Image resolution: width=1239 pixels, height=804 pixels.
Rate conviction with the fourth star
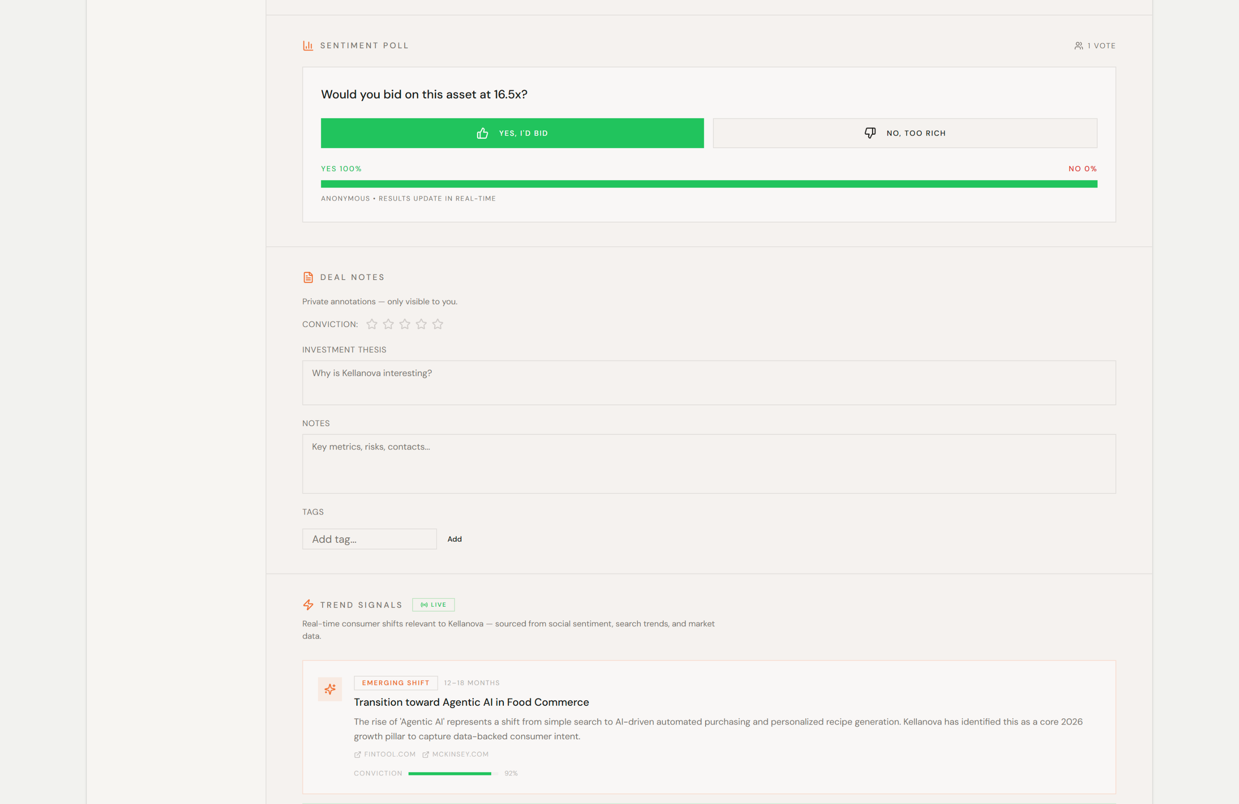pos(421,325)
